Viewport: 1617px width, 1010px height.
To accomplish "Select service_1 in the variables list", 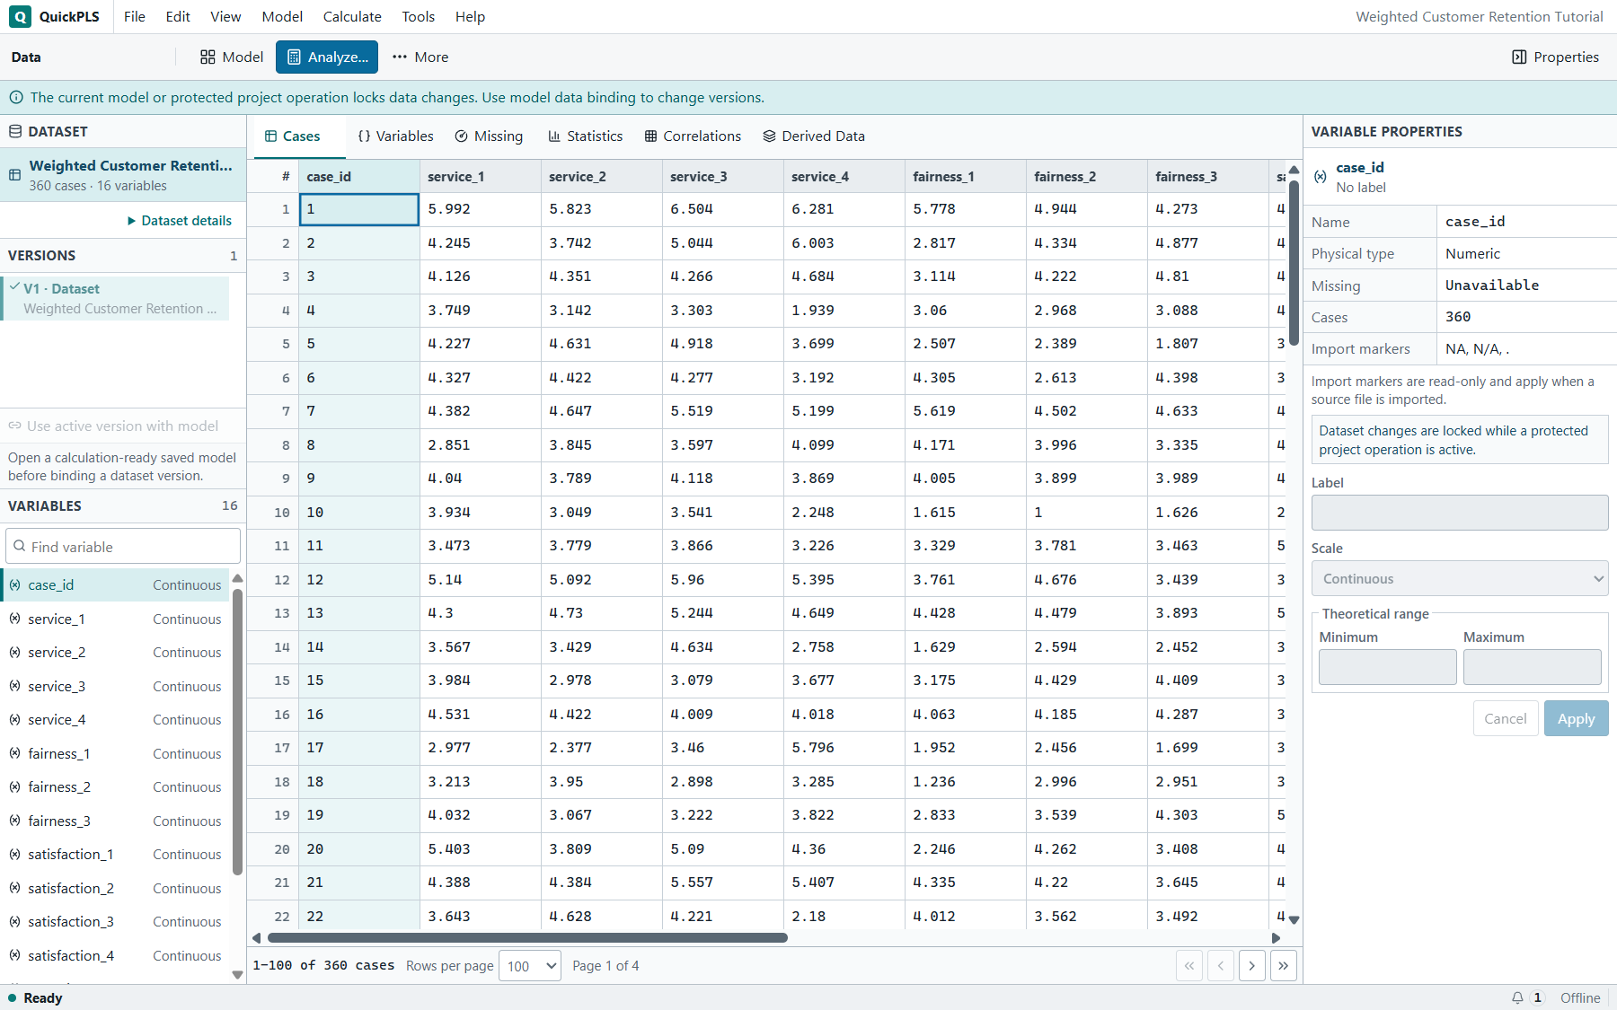I will pos(115,619).
